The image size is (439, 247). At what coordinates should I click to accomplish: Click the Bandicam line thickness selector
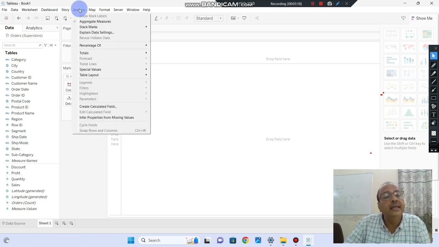[434, 141]
